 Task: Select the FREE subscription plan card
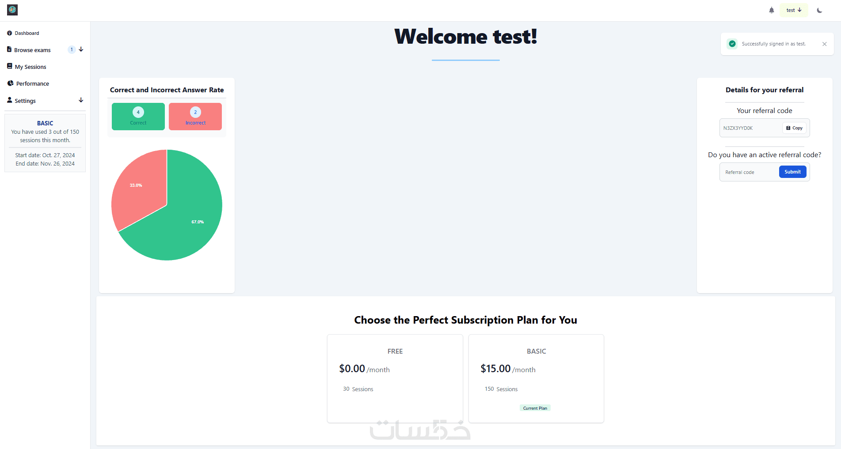pos(395,378)
